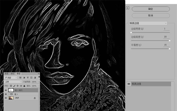Screen dimensions: 177x111
Task: Toggle eye icon of 照亮边缘 effect layer
Action: click(129, 84)
